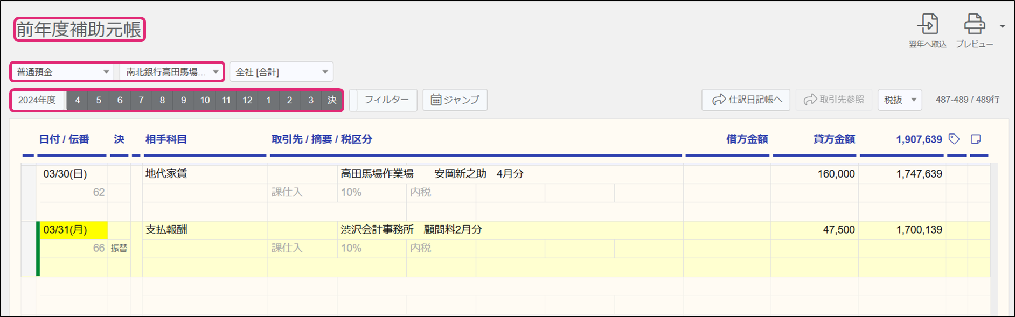Switch to month 12 tab
Image resolution: width=1015 pixels, height=317 pixels.
(x=247, y=100)
